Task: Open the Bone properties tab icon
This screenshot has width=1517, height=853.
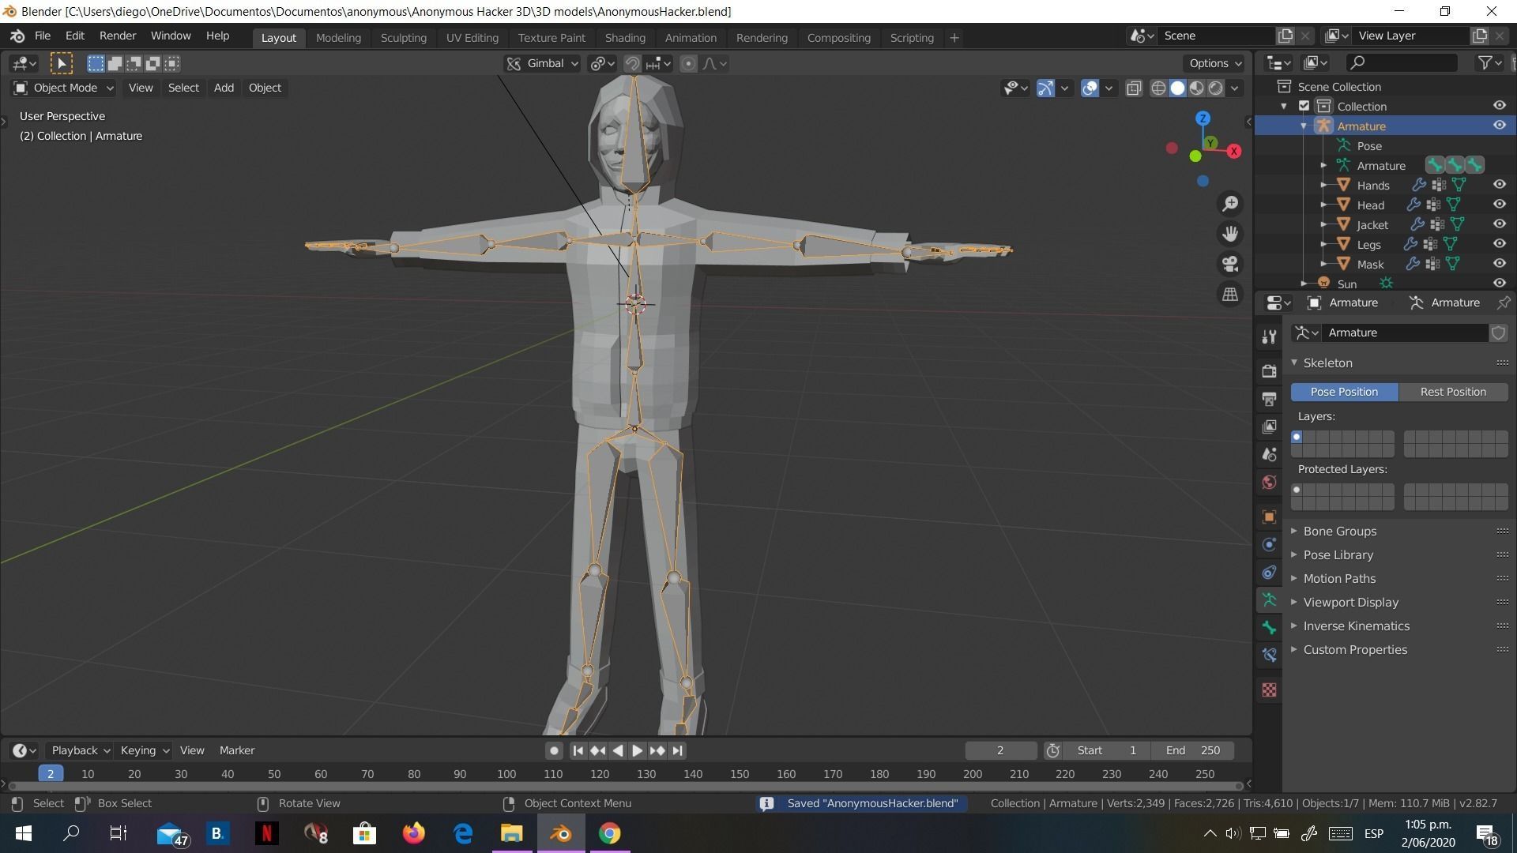Action: point(1269,627)
